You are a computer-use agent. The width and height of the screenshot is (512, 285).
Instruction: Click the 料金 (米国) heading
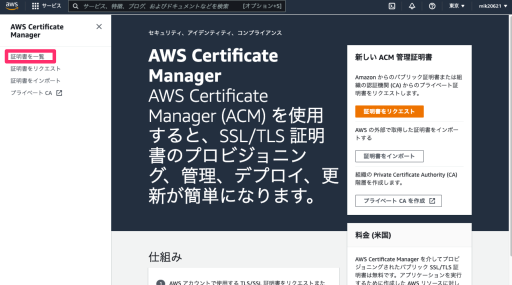[373, 235]
